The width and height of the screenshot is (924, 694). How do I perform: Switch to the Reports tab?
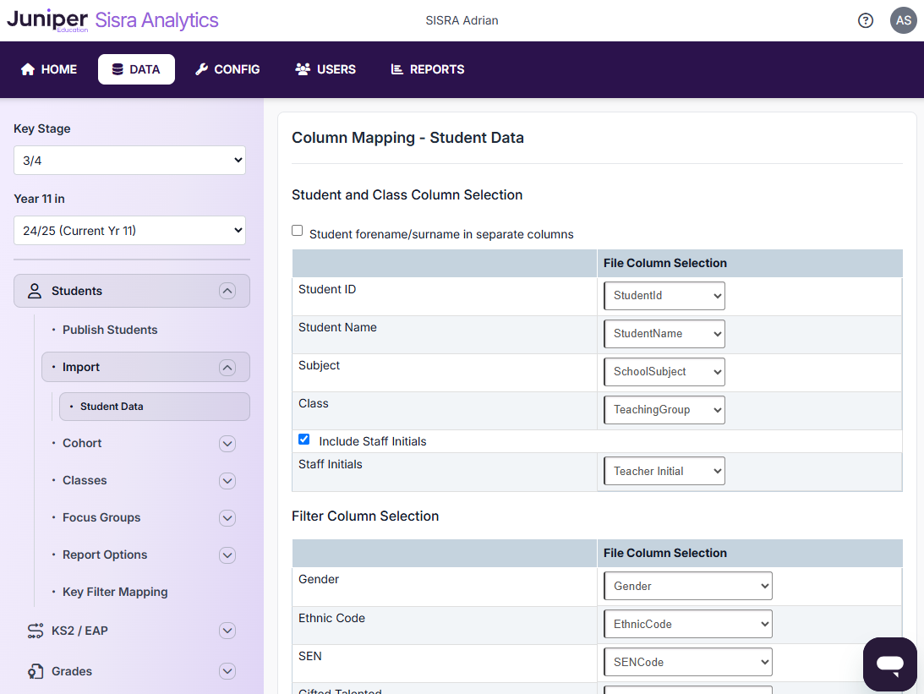point(427,69)
